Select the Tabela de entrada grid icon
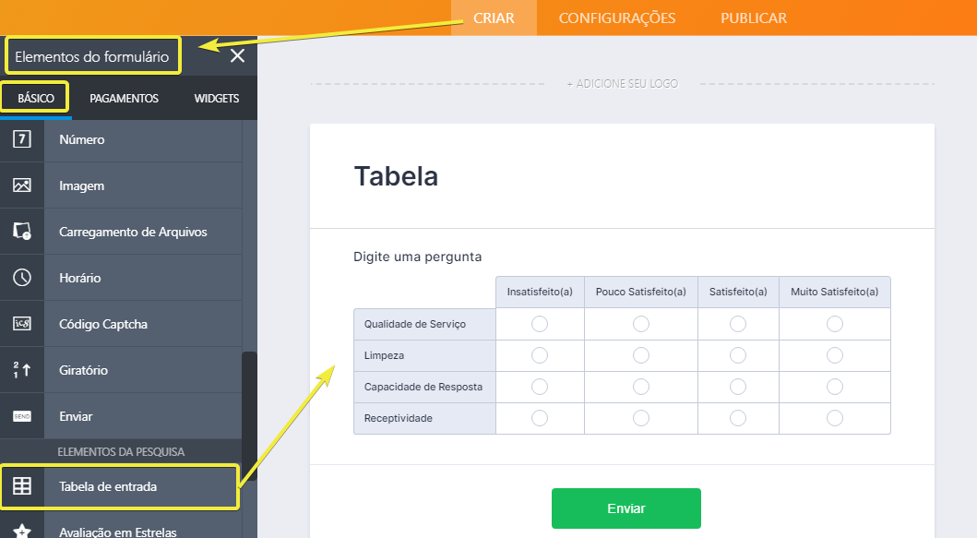 (22, 486)
